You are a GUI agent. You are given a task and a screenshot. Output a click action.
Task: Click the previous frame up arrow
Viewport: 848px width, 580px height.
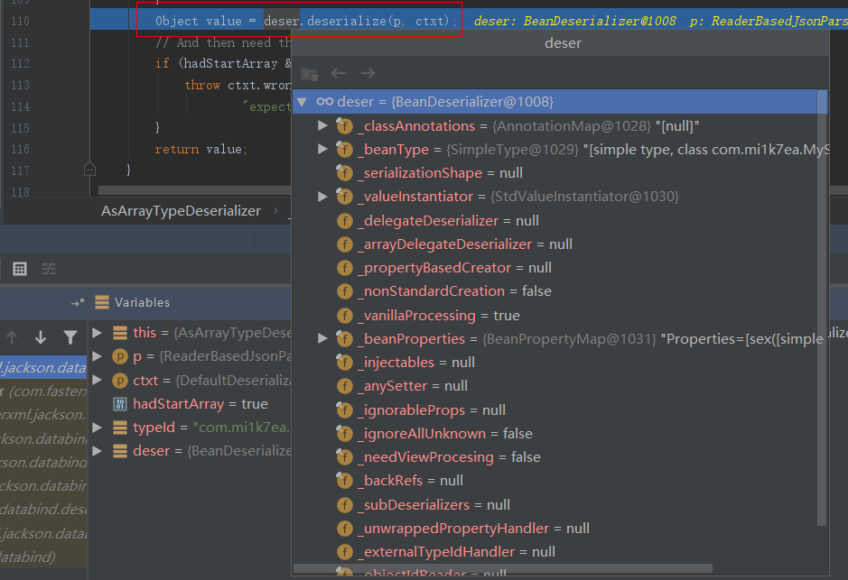(12, 337)
